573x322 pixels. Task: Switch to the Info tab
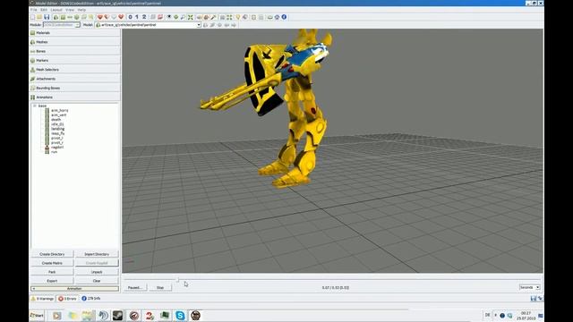91,299
